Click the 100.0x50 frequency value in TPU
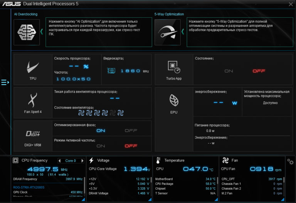This screenshot has width=296, height=203. point(74,79)
